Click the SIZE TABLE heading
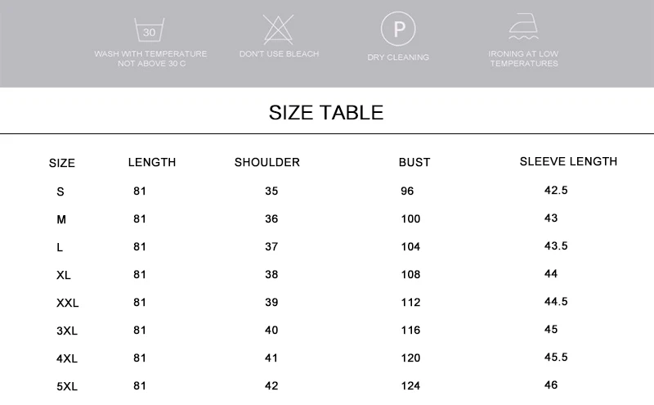This screenshot has width=654, height=405. click(x=326, y=113)
